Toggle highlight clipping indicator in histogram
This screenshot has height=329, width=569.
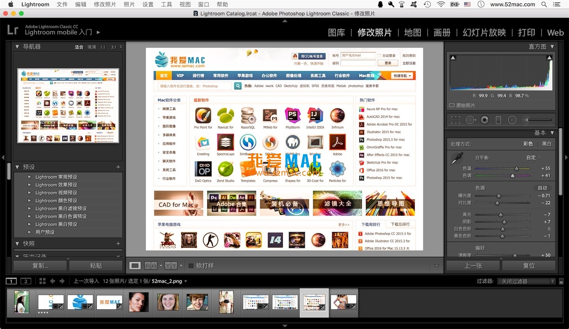549,58
